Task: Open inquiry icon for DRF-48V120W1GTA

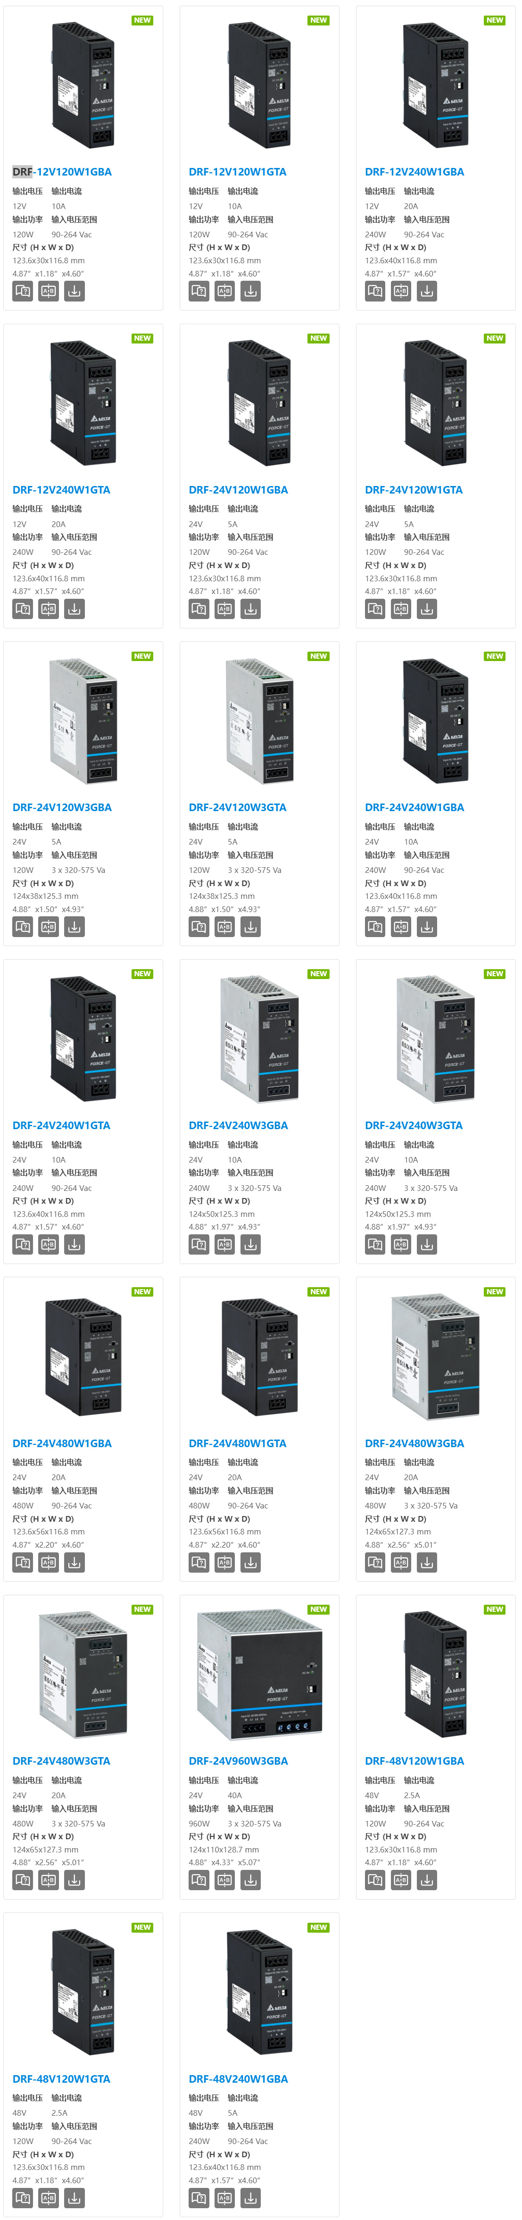Action: click(22, 2198)
